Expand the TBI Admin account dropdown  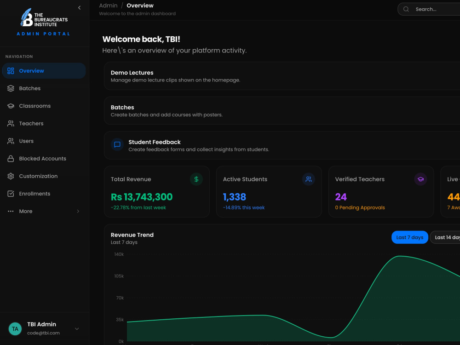coord(77,329)
